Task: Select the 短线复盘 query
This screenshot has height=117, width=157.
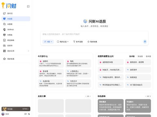Action: 138,77
